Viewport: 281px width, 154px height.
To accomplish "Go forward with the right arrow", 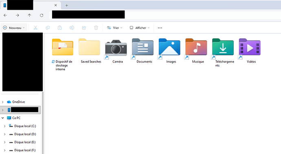I will pyautogui.click(x=18, y=15).
